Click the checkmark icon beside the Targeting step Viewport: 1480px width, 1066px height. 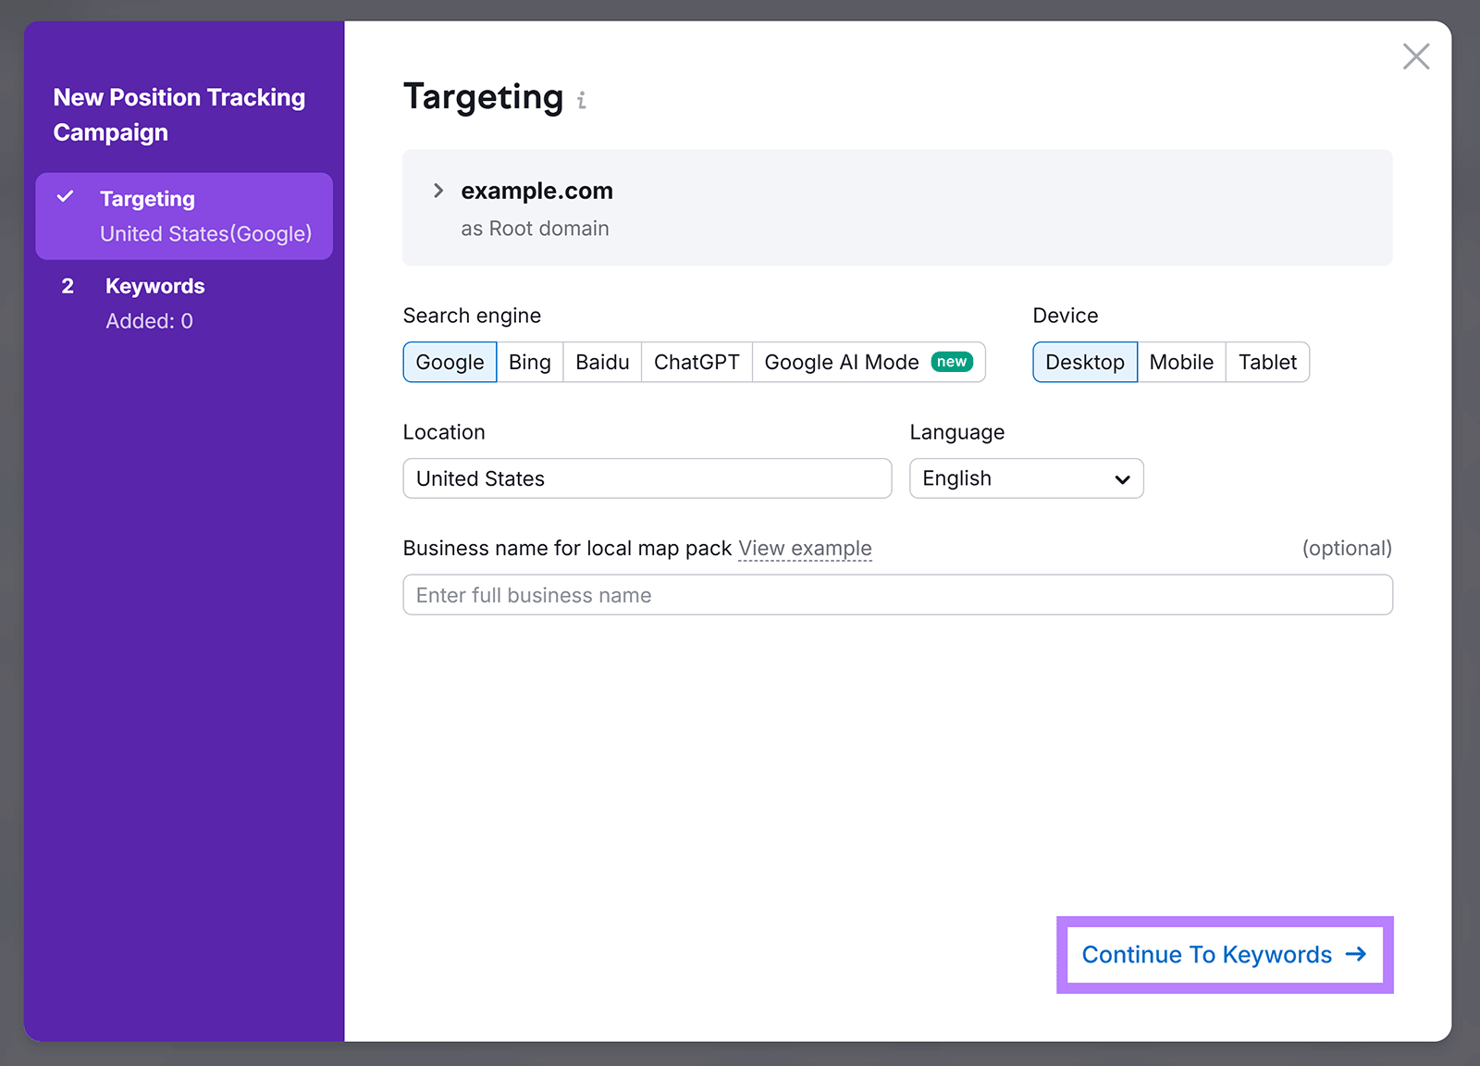pos(65,197)
